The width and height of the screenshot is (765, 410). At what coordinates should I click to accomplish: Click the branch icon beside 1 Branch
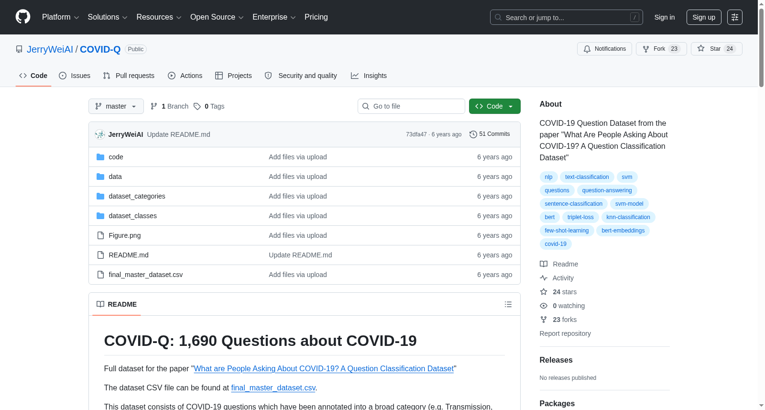tap(154, 106)
